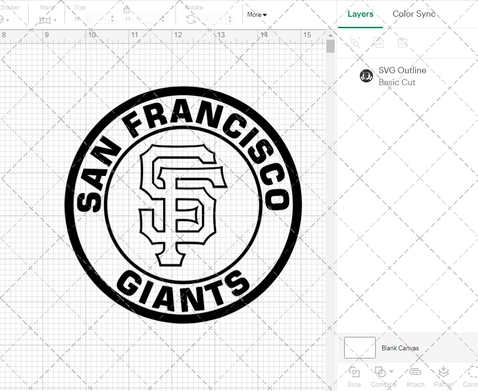Click the Delete layer trash icon

point(402,43)
